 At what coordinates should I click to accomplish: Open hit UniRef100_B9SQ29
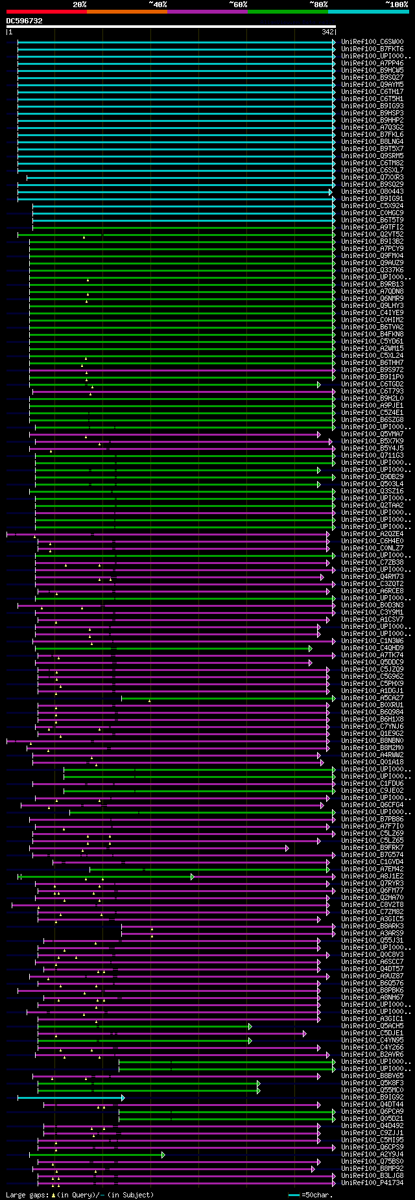pos(372,184)
